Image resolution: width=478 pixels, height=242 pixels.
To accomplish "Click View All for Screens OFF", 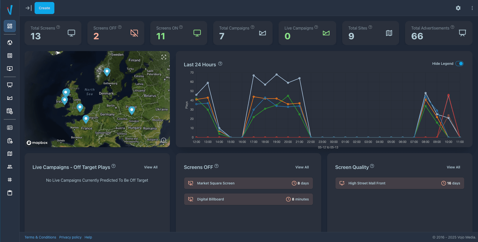I will pos(302,167).
